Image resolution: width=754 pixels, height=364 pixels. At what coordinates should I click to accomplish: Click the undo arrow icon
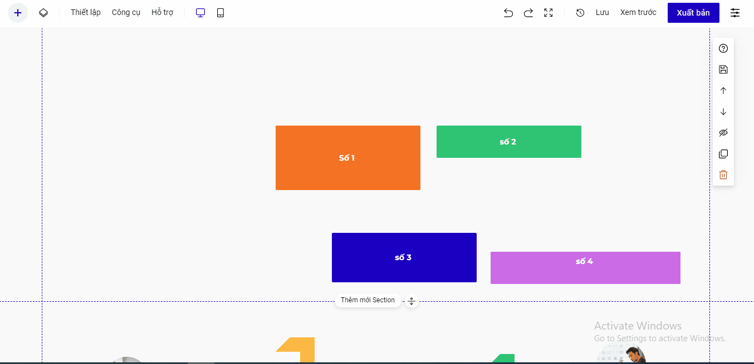[x=508, y=13]
